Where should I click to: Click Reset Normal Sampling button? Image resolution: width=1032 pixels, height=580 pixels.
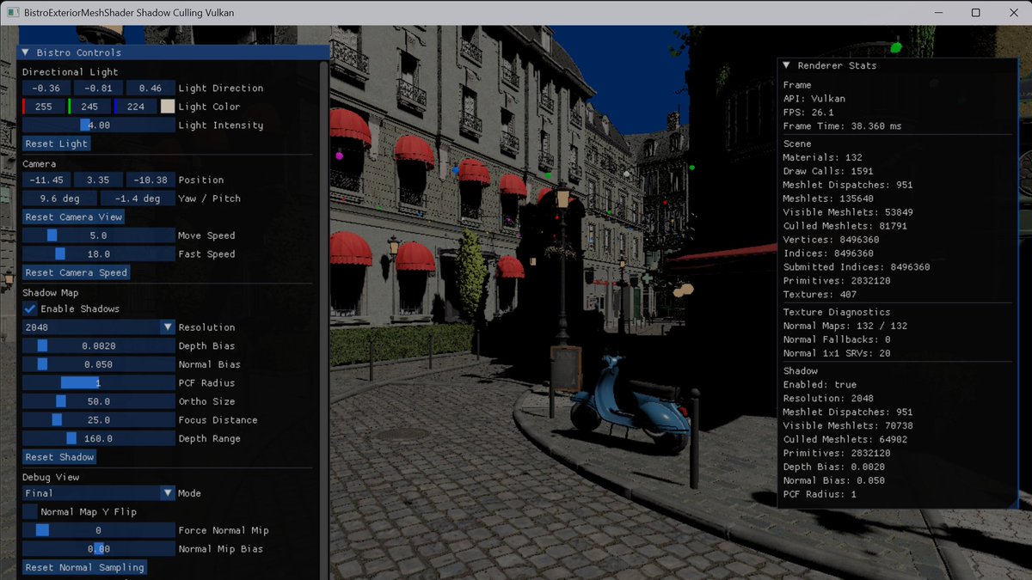pos(85,567)
